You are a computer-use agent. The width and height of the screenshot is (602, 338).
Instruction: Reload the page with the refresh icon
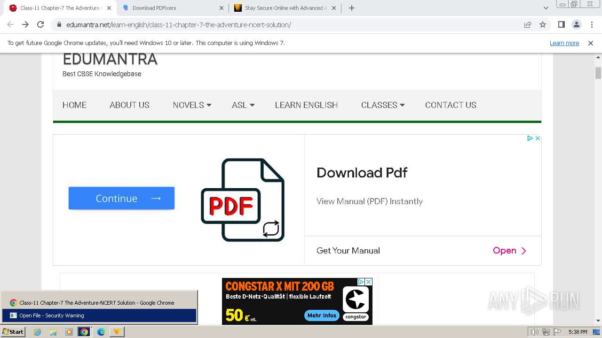tap(40, 24)
